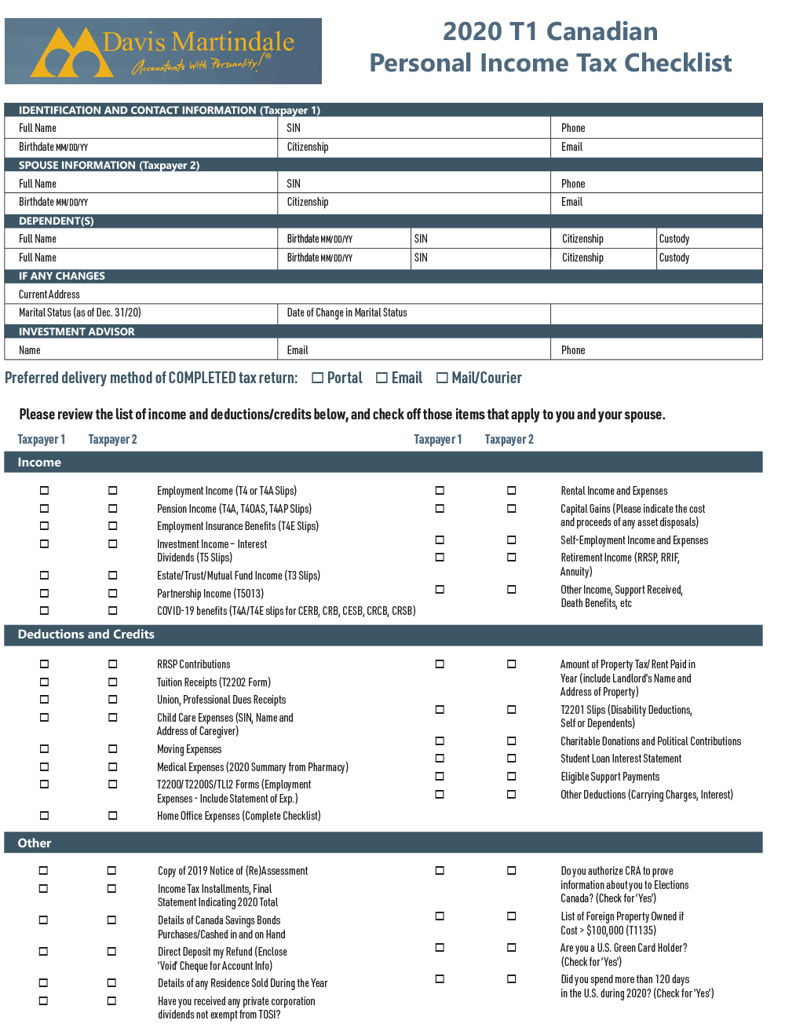Click Date of Change in Marital Status field
This screenshot has height=1024, width=785.
(x=416, y=313)
